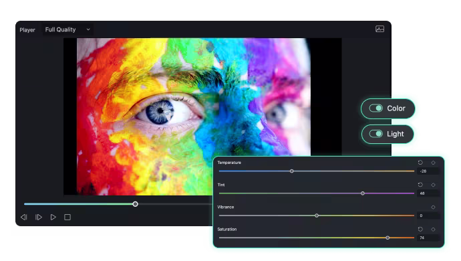Click the Player label

coord(27,29)
